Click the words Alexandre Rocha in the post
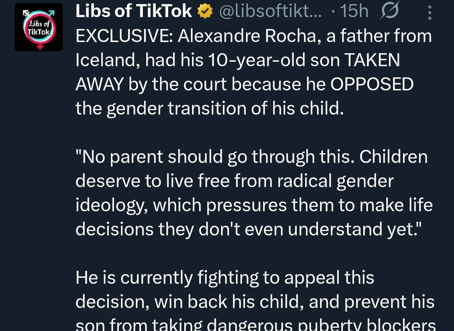The height and width of the screenshot is (331, 454). tap(235, 35)
